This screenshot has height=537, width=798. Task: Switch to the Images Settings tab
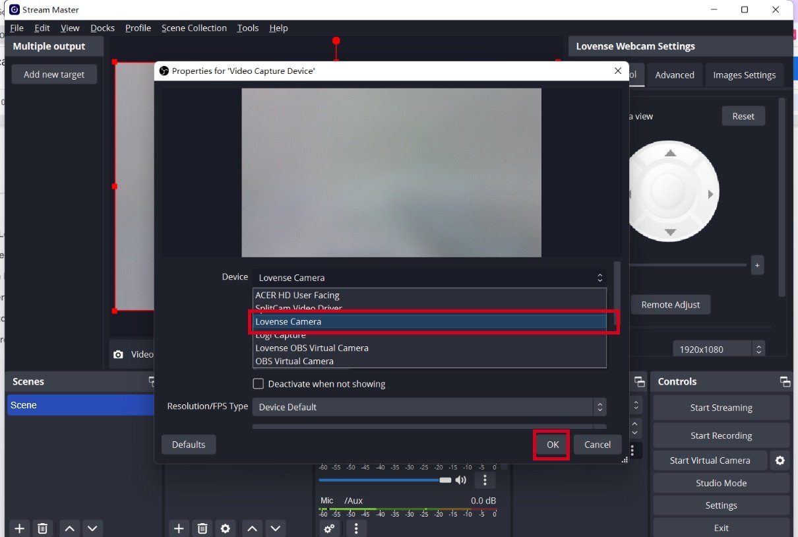[744, 75]
